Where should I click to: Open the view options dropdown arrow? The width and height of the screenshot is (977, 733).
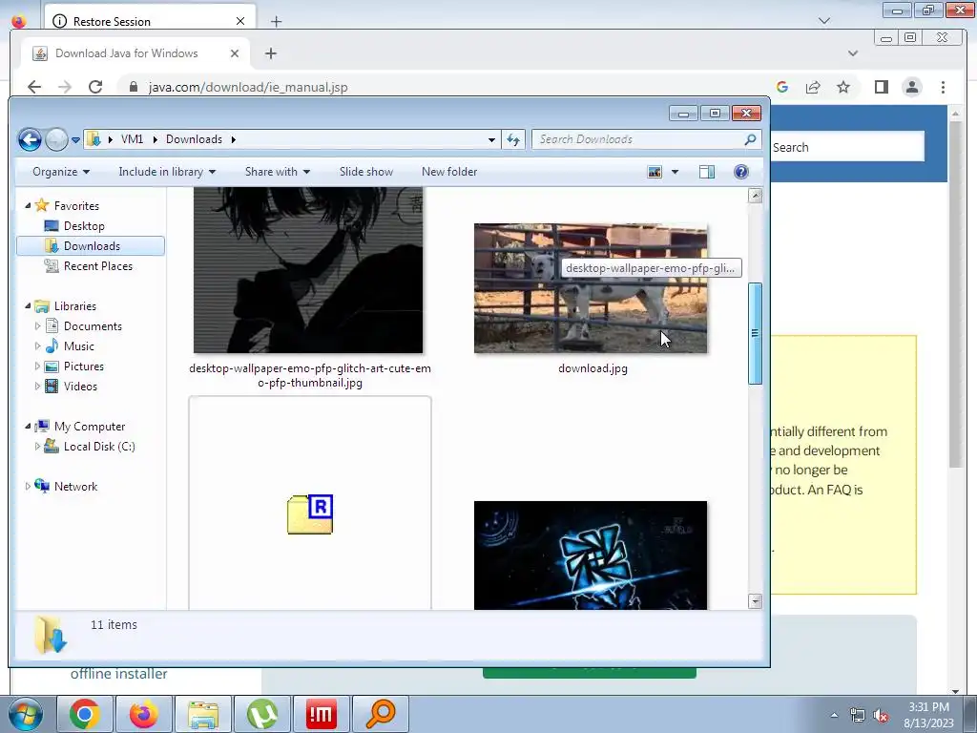pos(675,172)
